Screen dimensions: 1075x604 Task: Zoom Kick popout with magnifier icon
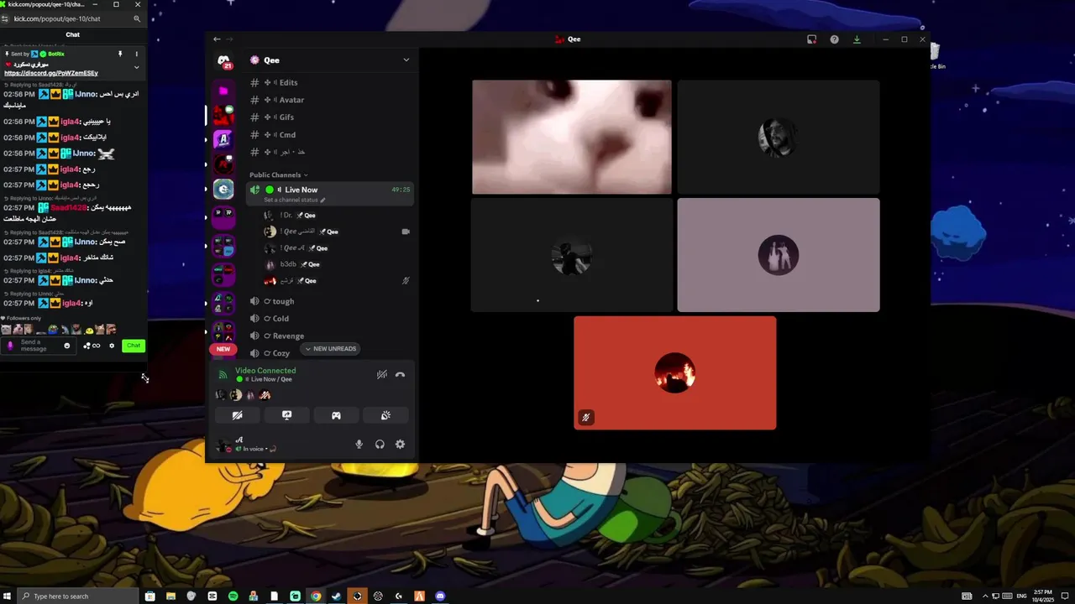(x=137, y=18)
